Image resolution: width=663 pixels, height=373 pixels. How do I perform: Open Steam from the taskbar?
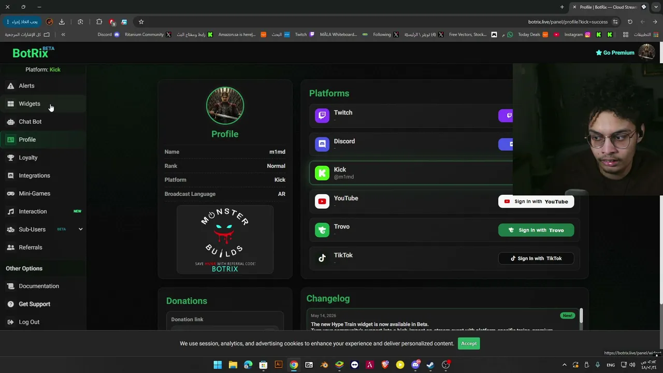pyautogui.click(x=430, y=365)
